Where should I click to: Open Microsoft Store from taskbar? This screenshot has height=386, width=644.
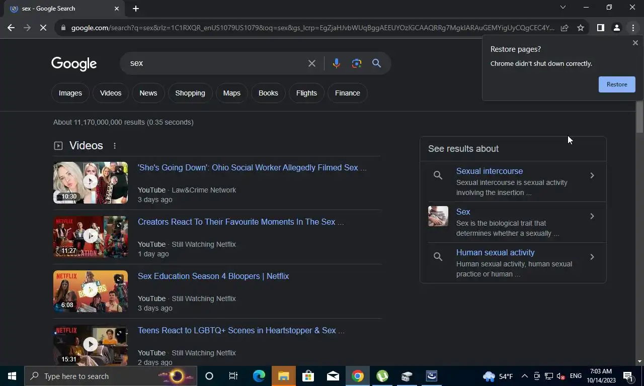(x=308, y=376)
